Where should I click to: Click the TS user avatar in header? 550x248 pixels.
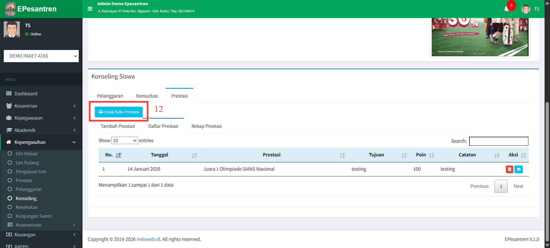tap(526, 9)
